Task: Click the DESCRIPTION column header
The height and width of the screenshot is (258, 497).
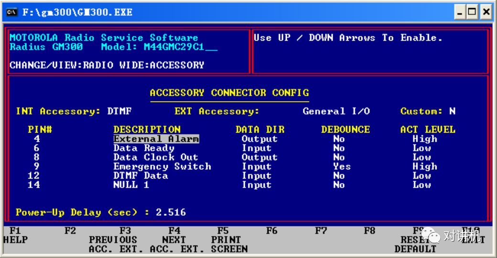Action: point(147,130)
